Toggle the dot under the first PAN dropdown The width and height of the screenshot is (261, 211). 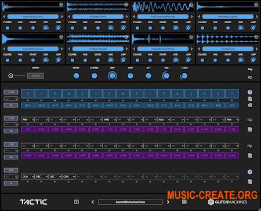[x=28, y=125]
